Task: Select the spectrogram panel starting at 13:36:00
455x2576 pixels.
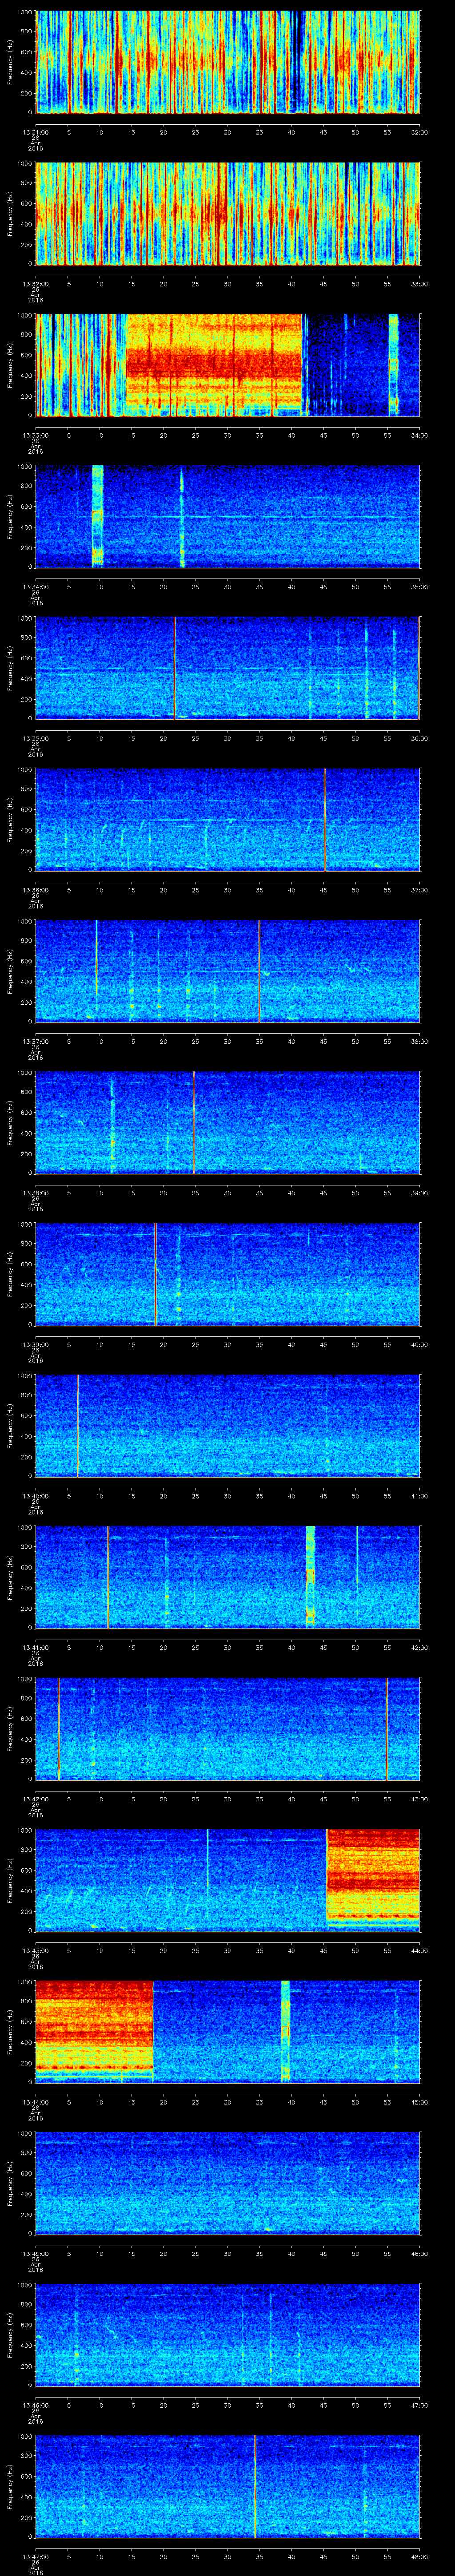Action: click(x=228, y=820)
